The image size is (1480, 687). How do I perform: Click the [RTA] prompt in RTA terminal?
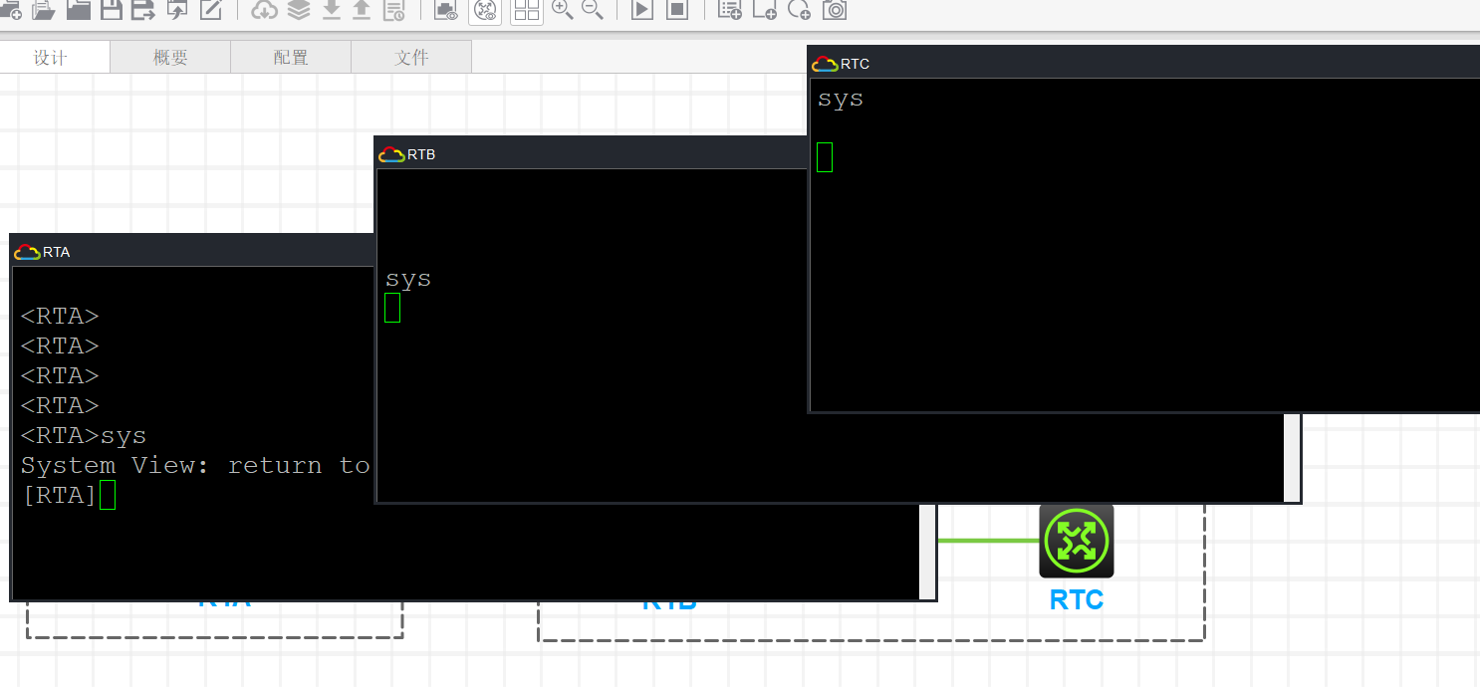[59, 495]
